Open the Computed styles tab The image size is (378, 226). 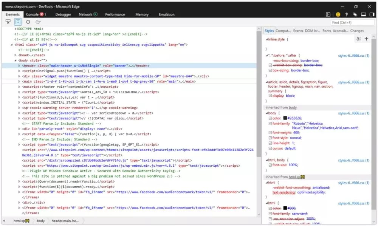coord(283,31)
